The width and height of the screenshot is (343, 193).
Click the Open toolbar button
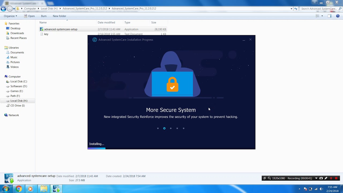(29, 16)
